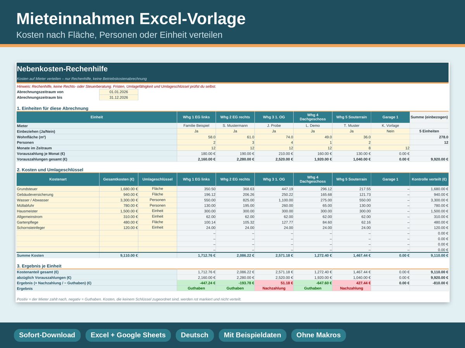Select tenant cell K. Vorlage
Viewport: 465px width, 348px height.
390,126
